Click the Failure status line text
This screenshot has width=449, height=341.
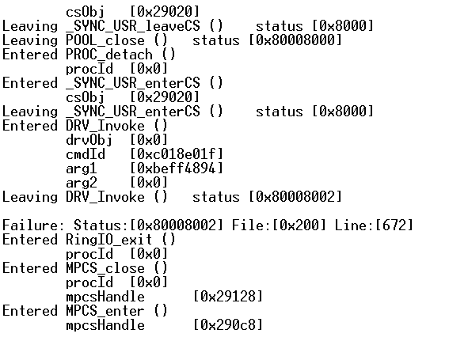(208, 225)
